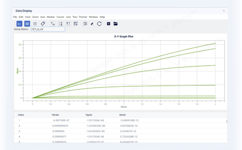Select cell 4.0079862E-12
This screenshot has height=150, width=242.
[129, 126]
